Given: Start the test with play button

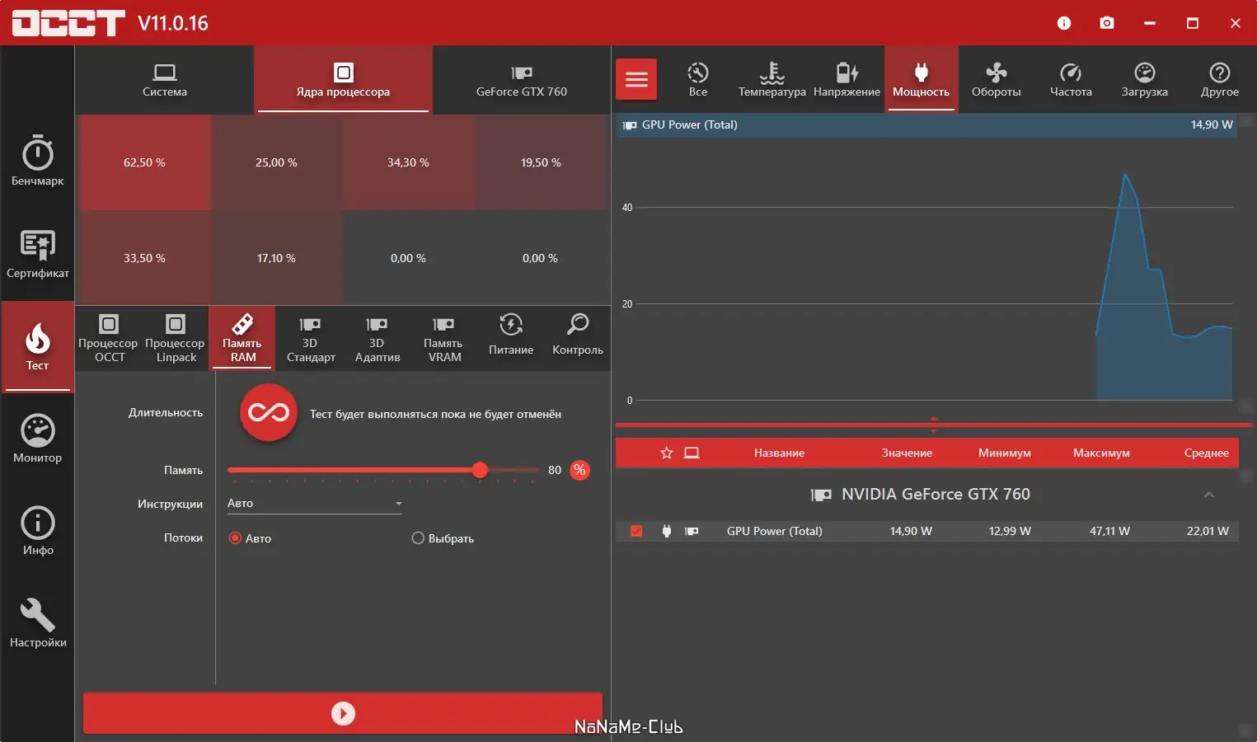Looking at the screenshot, I should click(x=343, y=713).
